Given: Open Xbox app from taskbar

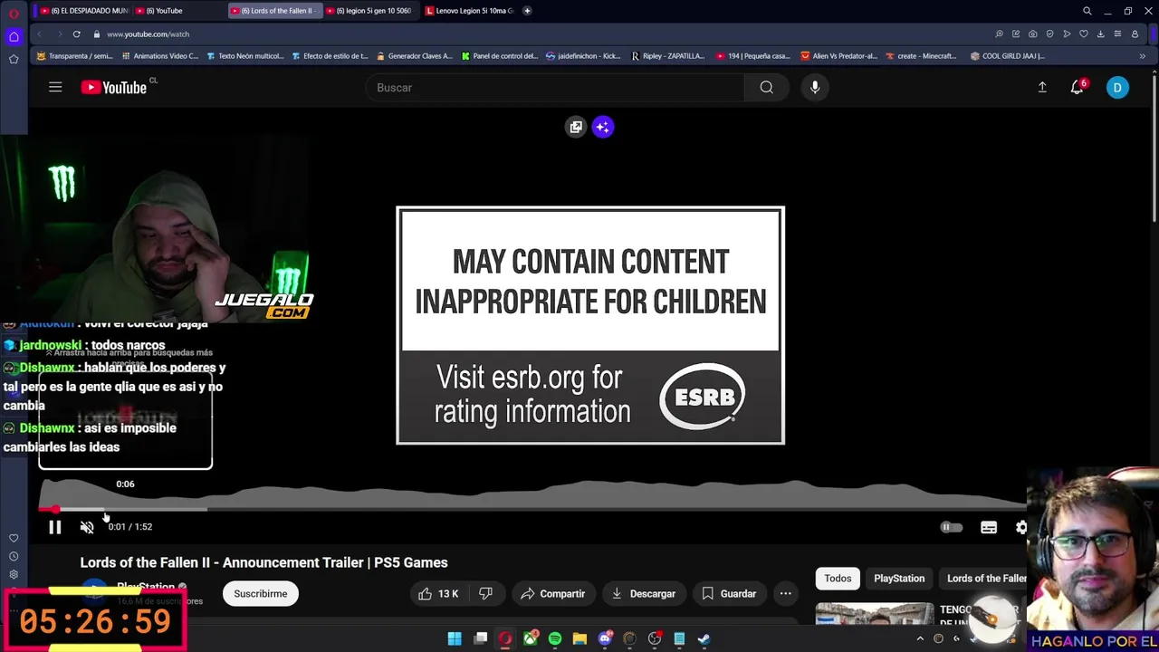Looking at the screenshot, I should click(x=531, y=639).
